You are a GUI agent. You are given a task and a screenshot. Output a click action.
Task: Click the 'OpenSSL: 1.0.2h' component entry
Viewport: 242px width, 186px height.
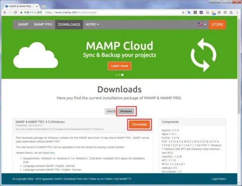172,157
